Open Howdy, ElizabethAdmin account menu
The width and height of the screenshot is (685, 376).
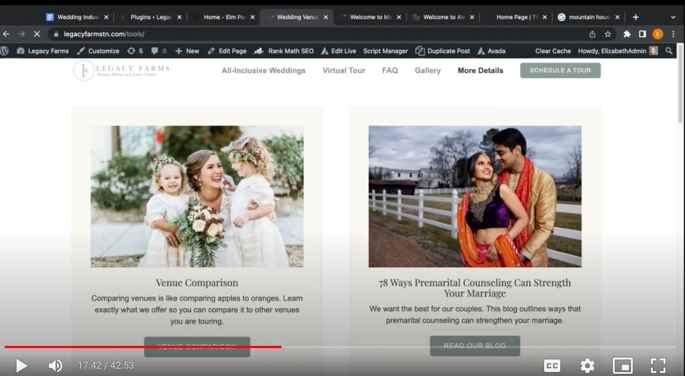tap(618, 51)
